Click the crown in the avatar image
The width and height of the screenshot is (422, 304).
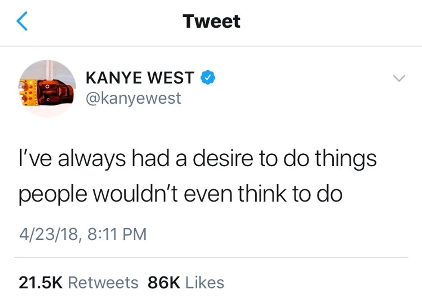(28, 92)
